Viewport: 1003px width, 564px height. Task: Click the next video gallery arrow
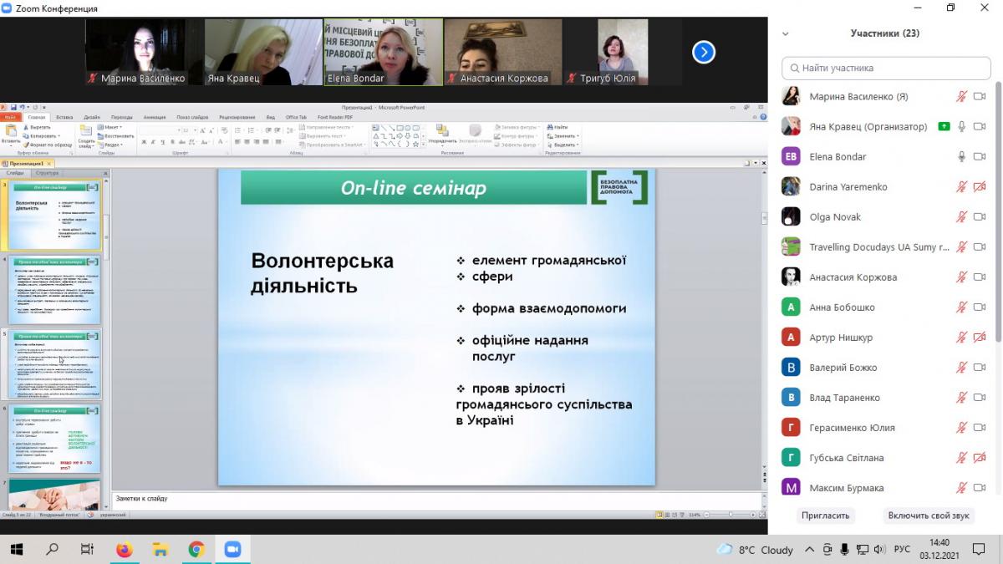pyautogui.click(x=704, y=53)
